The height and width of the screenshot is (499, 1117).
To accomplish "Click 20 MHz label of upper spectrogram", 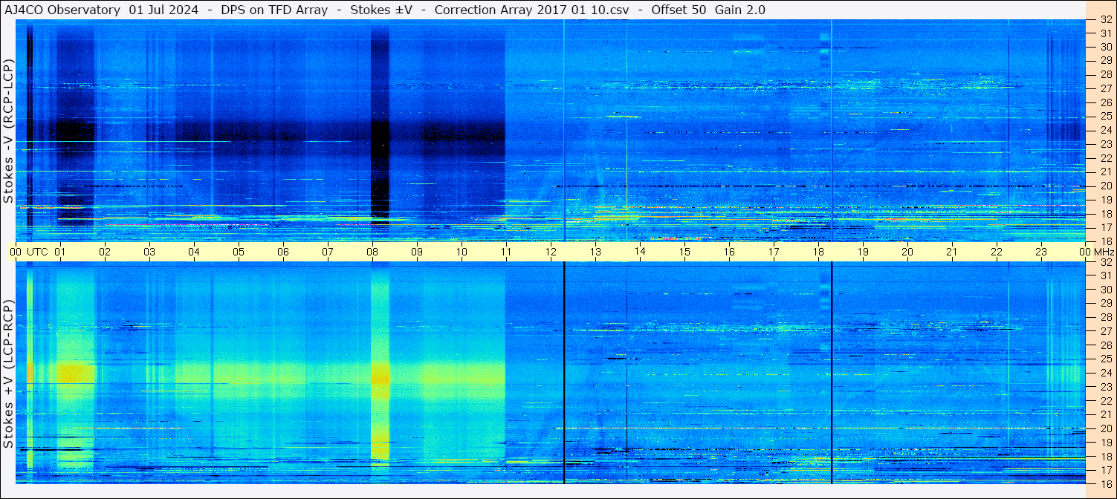I will [x=1105, y=186].
